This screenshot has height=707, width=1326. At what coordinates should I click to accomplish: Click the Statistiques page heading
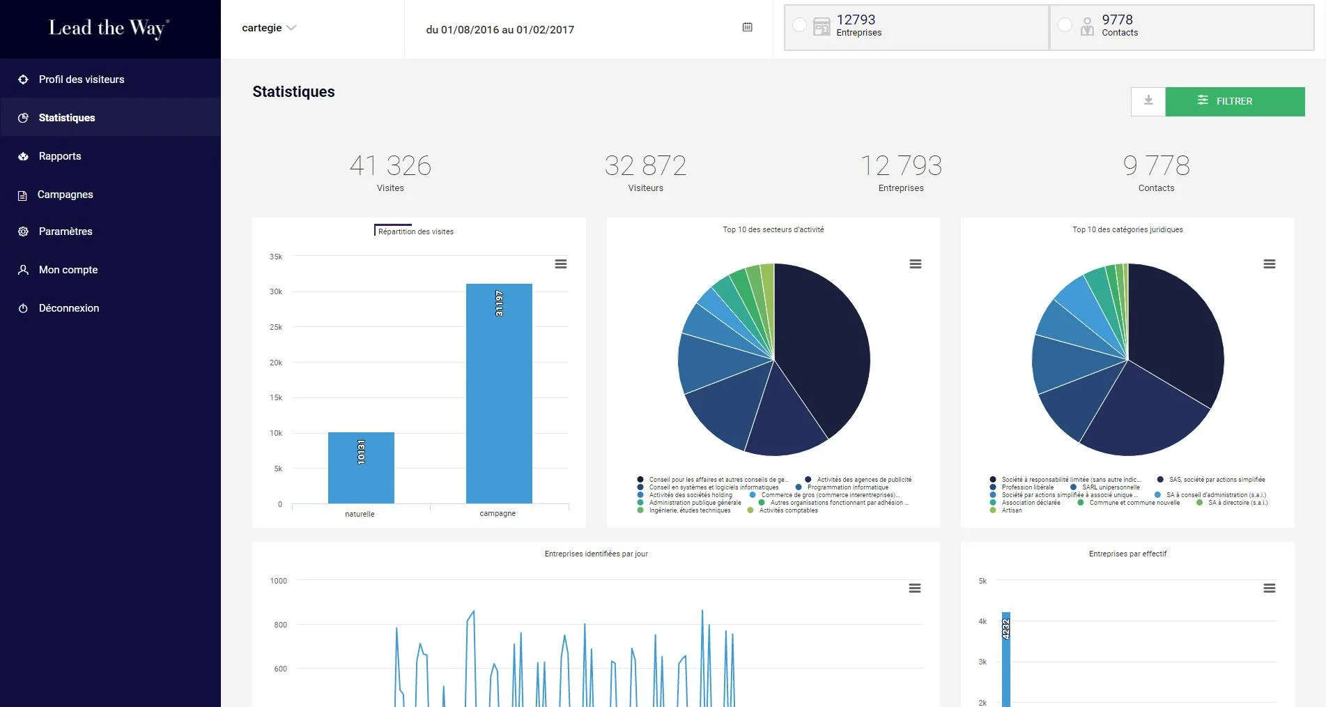293,92
